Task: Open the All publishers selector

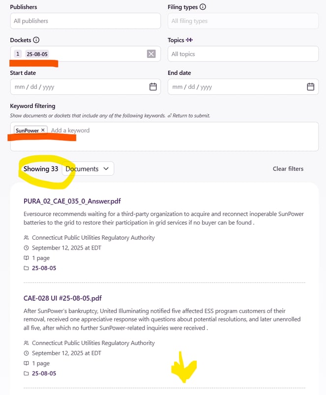Action: pyautogui.click(x=85, y=21)
